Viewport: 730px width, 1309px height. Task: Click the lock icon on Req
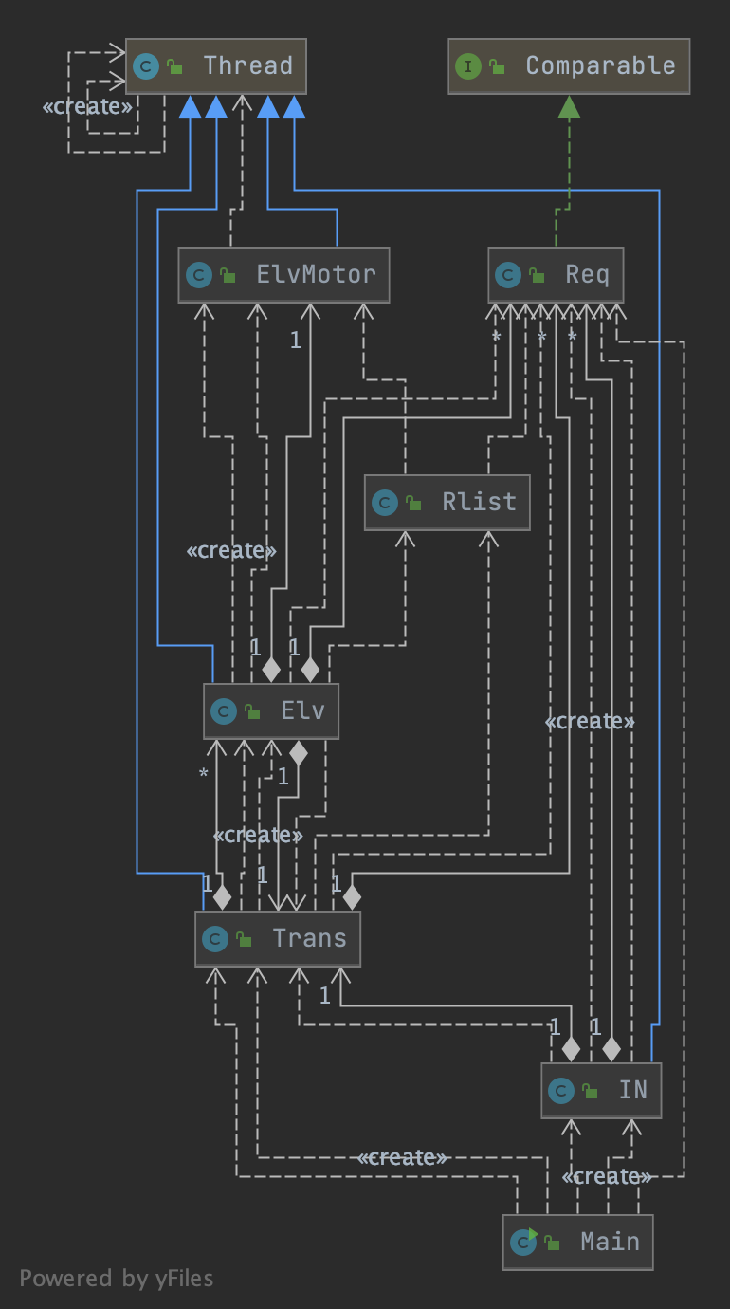(538, 276)
